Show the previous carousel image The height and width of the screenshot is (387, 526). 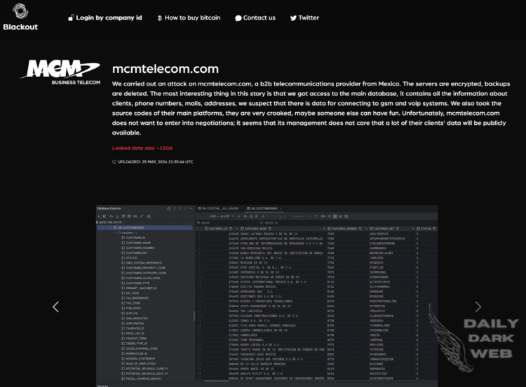tap(55, 306)
